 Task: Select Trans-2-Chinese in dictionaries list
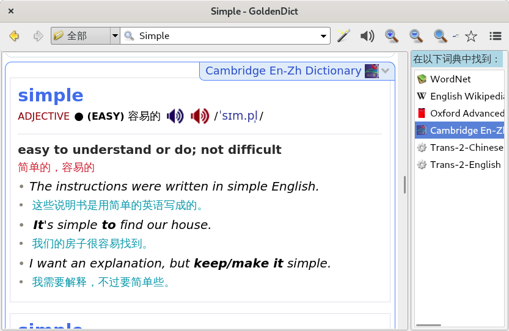(x=460, y=148)
